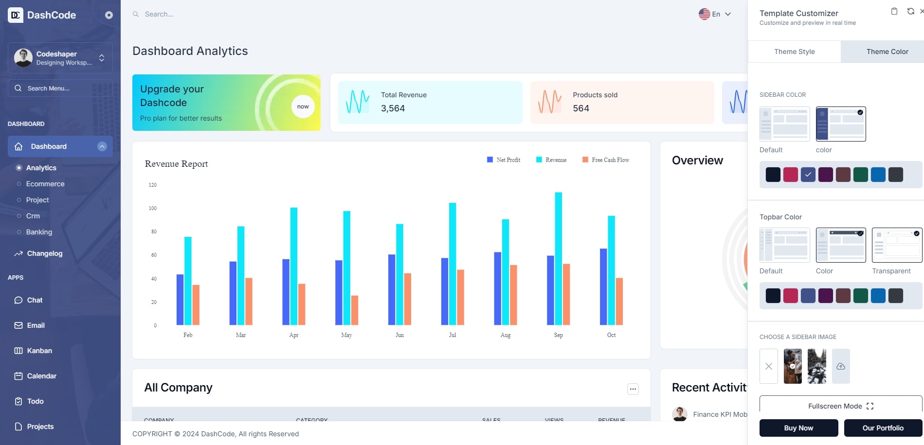Click the Buy Now button
Screen dimensions: 924x445
pos(799,428)
